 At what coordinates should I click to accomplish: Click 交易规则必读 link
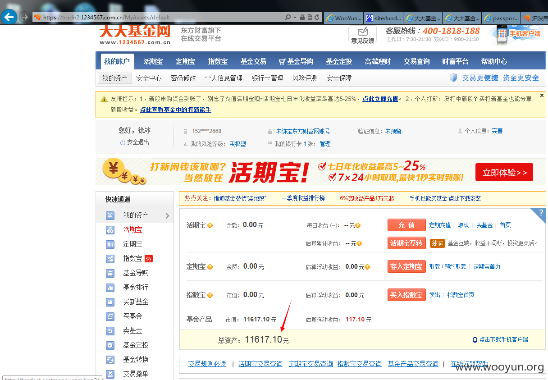[x=207, y=364]
